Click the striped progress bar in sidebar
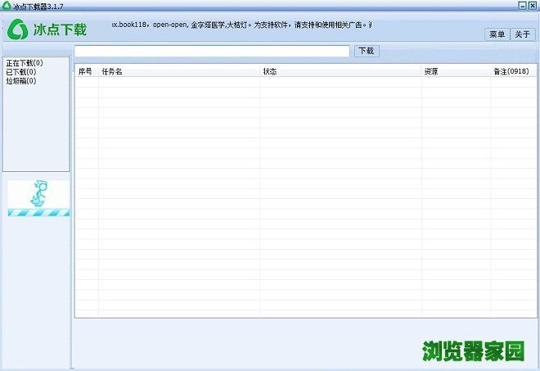Screen dimensions: 540x371 tap(38, 212)
